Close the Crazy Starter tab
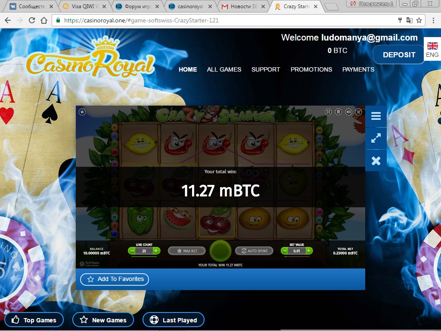Image resolution: width=441 pixels, height=331 pixels. (316, 6)
